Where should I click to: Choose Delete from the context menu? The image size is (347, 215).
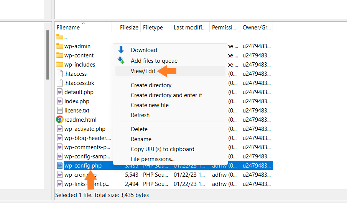tap(170, 129)
